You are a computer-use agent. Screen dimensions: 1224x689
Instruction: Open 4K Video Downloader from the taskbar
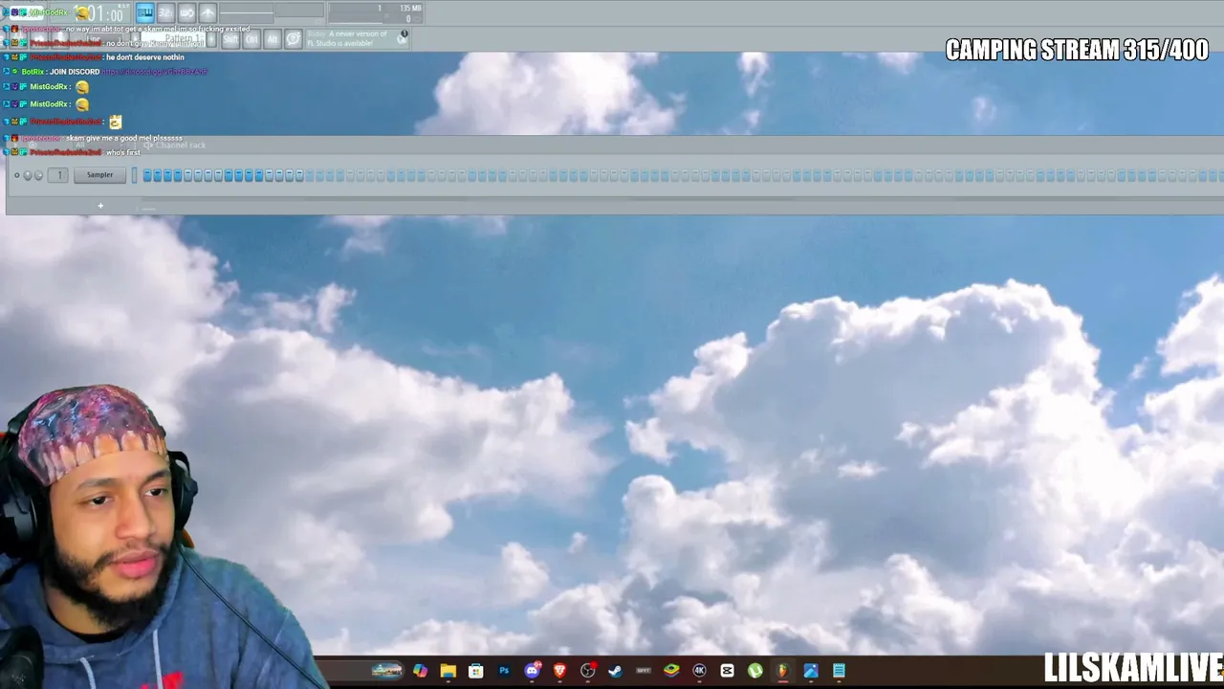pos(700,671)
